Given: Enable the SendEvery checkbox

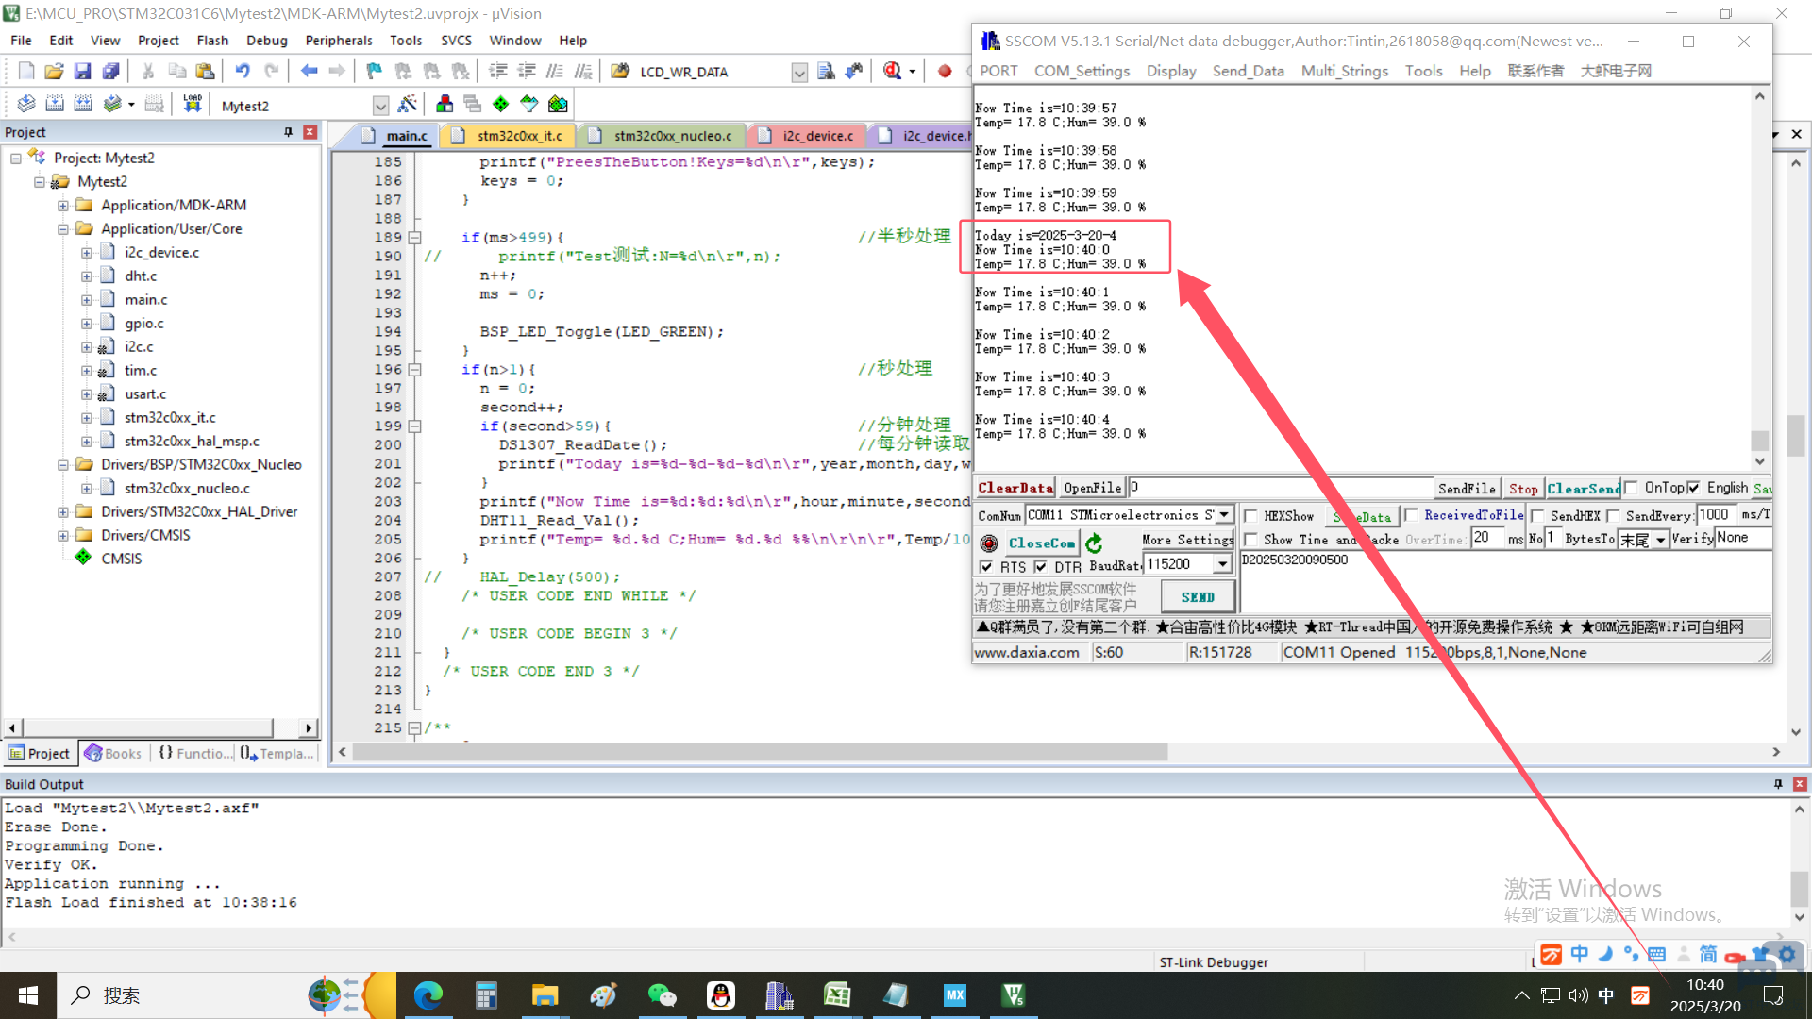Looking at the screenshot, I should coord(1613,516).
